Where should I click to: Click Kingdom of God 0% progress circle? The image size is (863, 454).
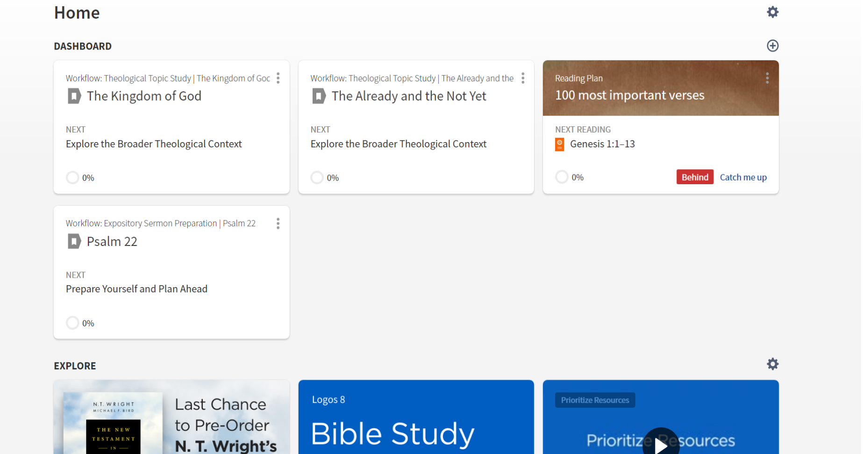[x=72, y=178]
